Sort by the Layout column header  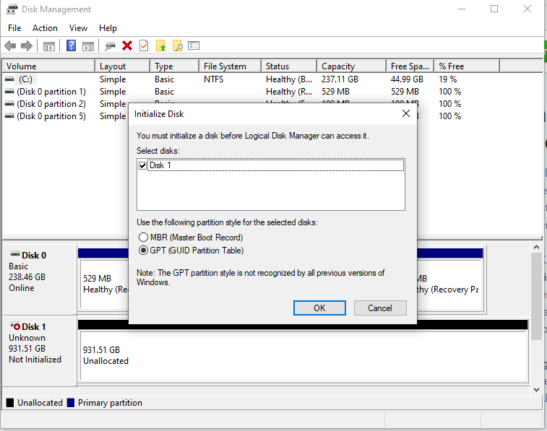click(122, 66)
